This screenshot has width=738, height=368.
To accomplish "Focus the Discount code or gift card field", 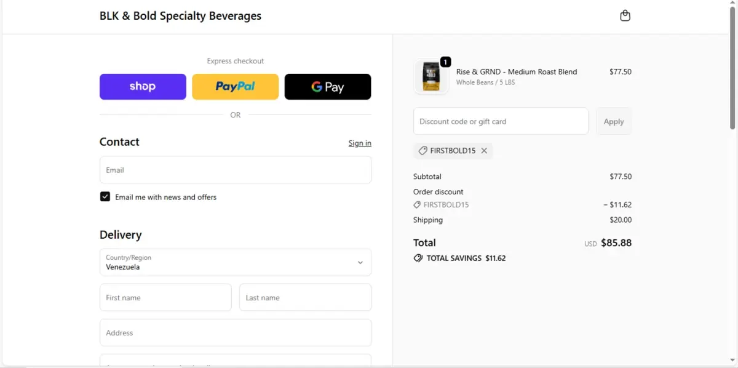I will (501, 121).
